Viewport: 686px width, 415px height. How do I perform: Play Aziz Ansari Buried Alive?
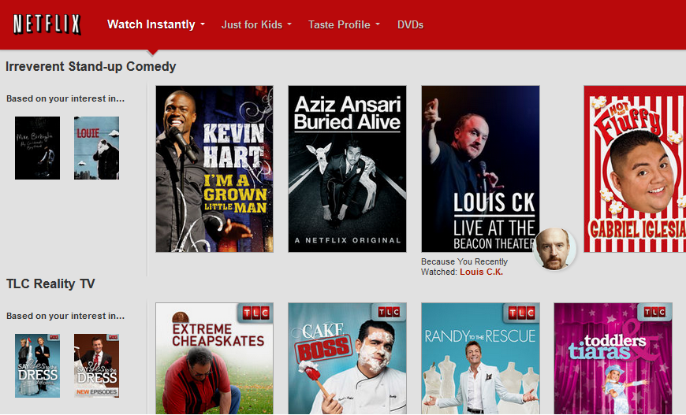coord(347,169)
